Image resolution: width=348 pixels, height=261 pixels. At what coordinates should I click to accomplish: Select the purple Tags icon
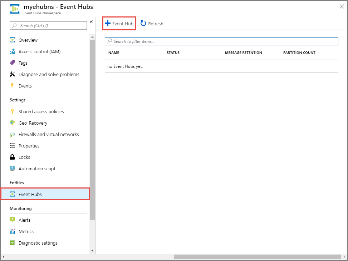coord(13,63)
